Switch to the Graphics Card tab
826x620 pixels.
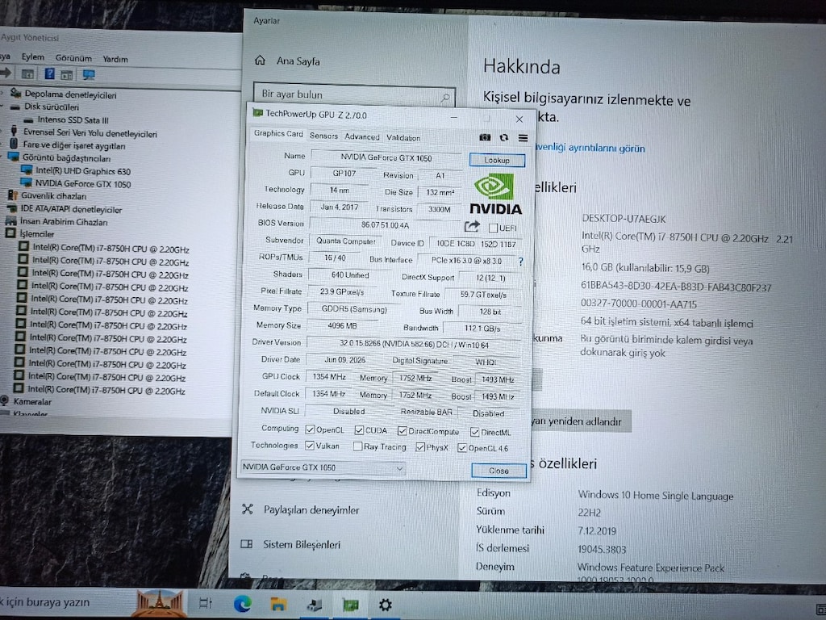[278, 134]
